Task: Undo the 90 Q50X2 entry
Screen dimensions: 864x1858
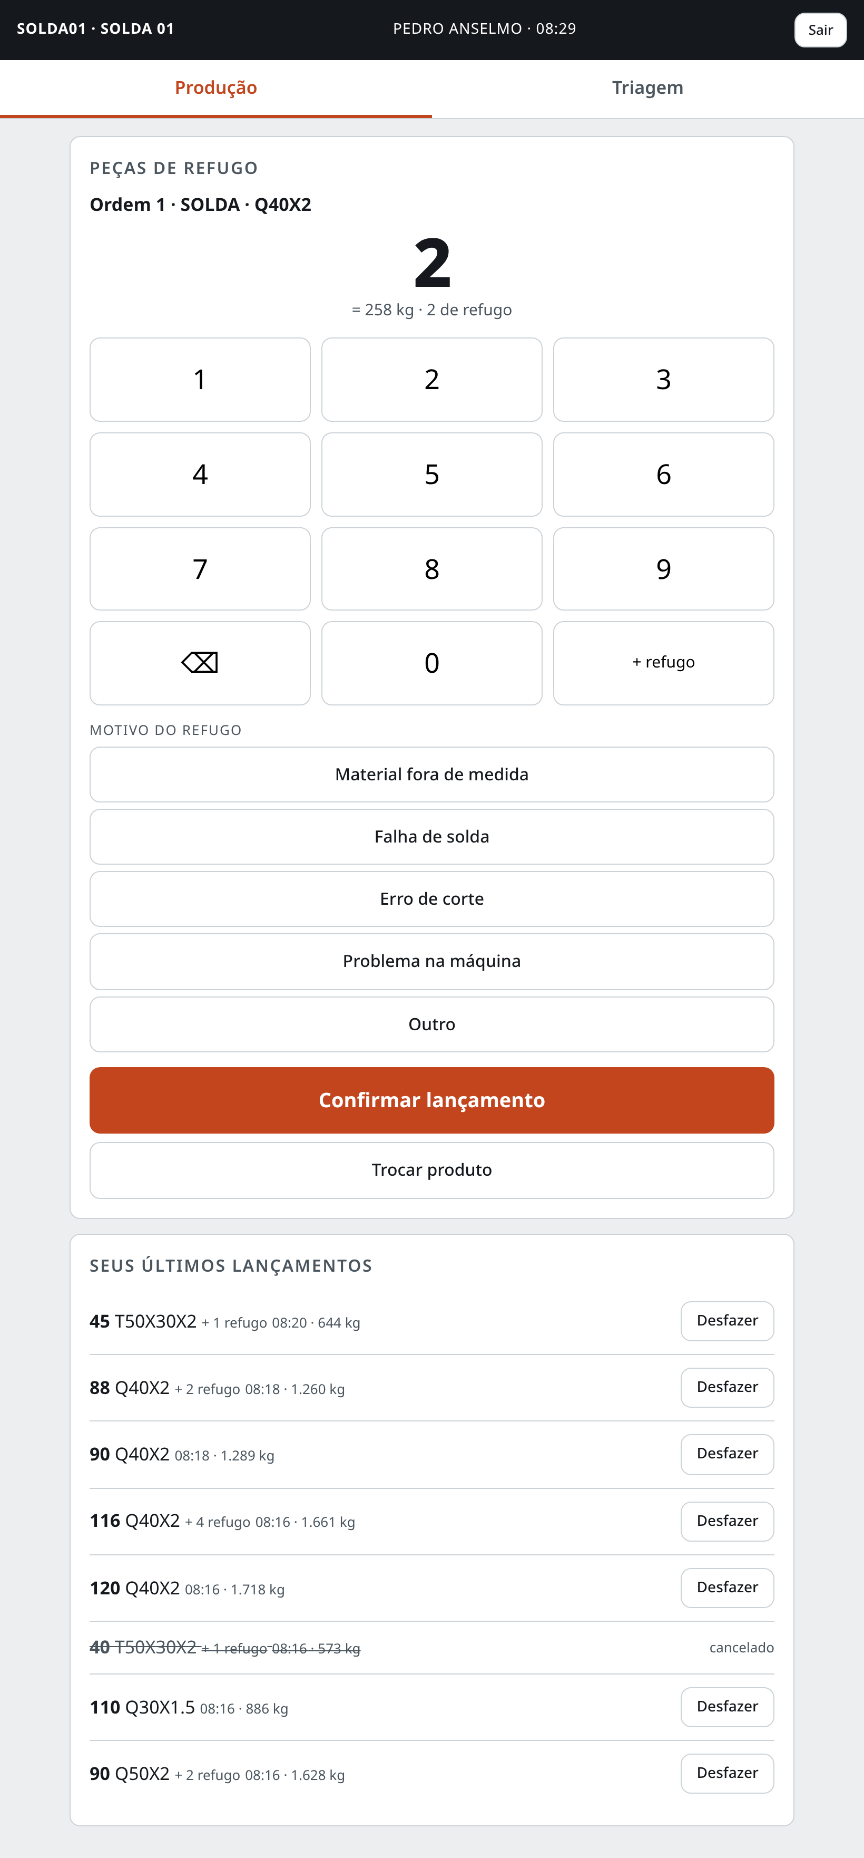Action: 727,1773
